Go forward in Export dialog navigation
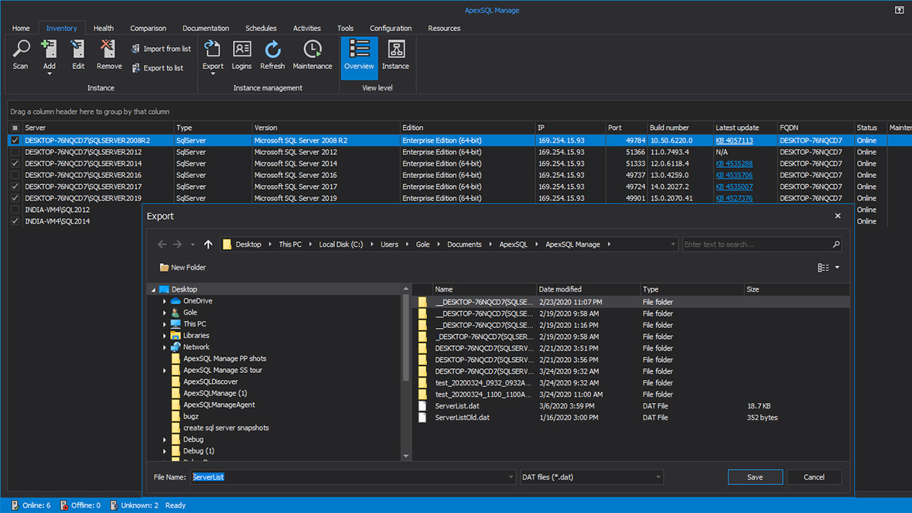This screenshot has height=513, width=912. (177, 245)
